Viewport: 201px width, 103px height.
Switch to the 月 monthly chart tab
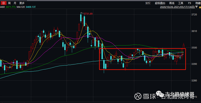(15, 3)
